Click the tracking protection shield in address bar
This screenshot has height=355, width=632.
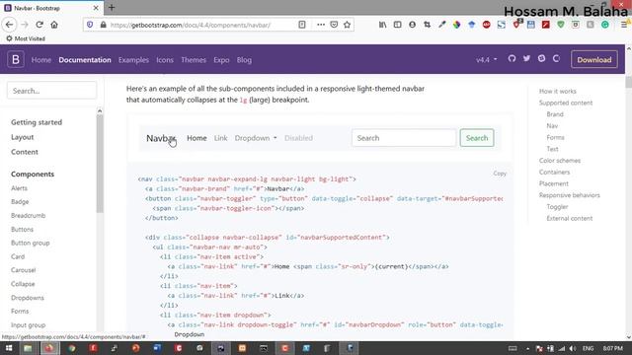90,25
